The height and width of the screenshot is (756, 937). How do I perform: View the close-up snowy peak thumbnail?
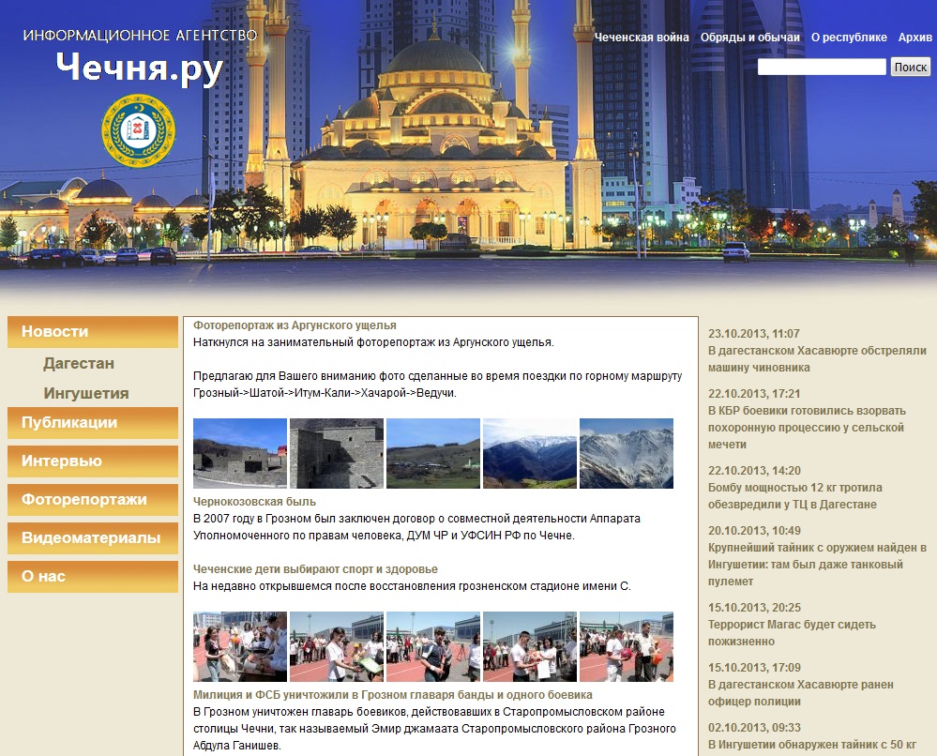click(627, 453)
